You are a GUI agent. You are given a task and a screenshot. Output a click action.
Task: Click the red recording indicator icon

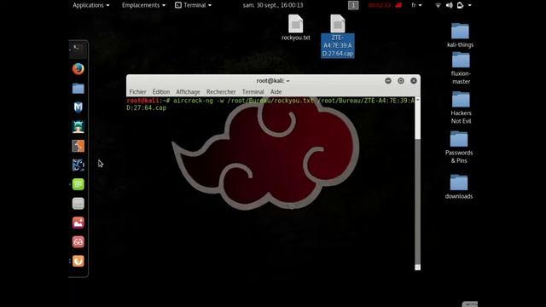[x=398, y=5]
